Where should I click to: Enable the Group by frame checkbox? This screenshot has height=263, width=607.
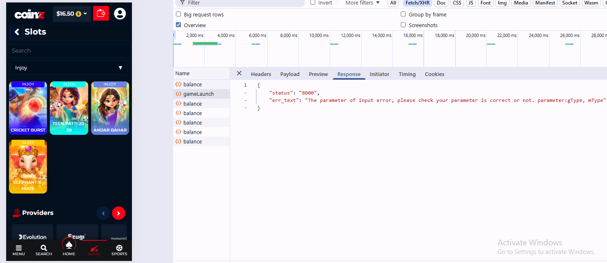point(403,14)
